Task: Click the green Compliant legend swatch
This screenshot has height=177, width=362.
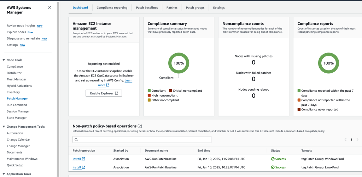Action: (x=149, y=91)
